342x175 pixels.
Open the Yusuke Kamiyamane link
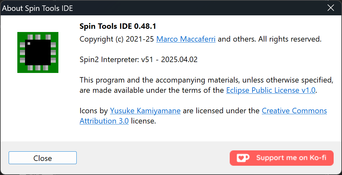(x=145, y=111)
